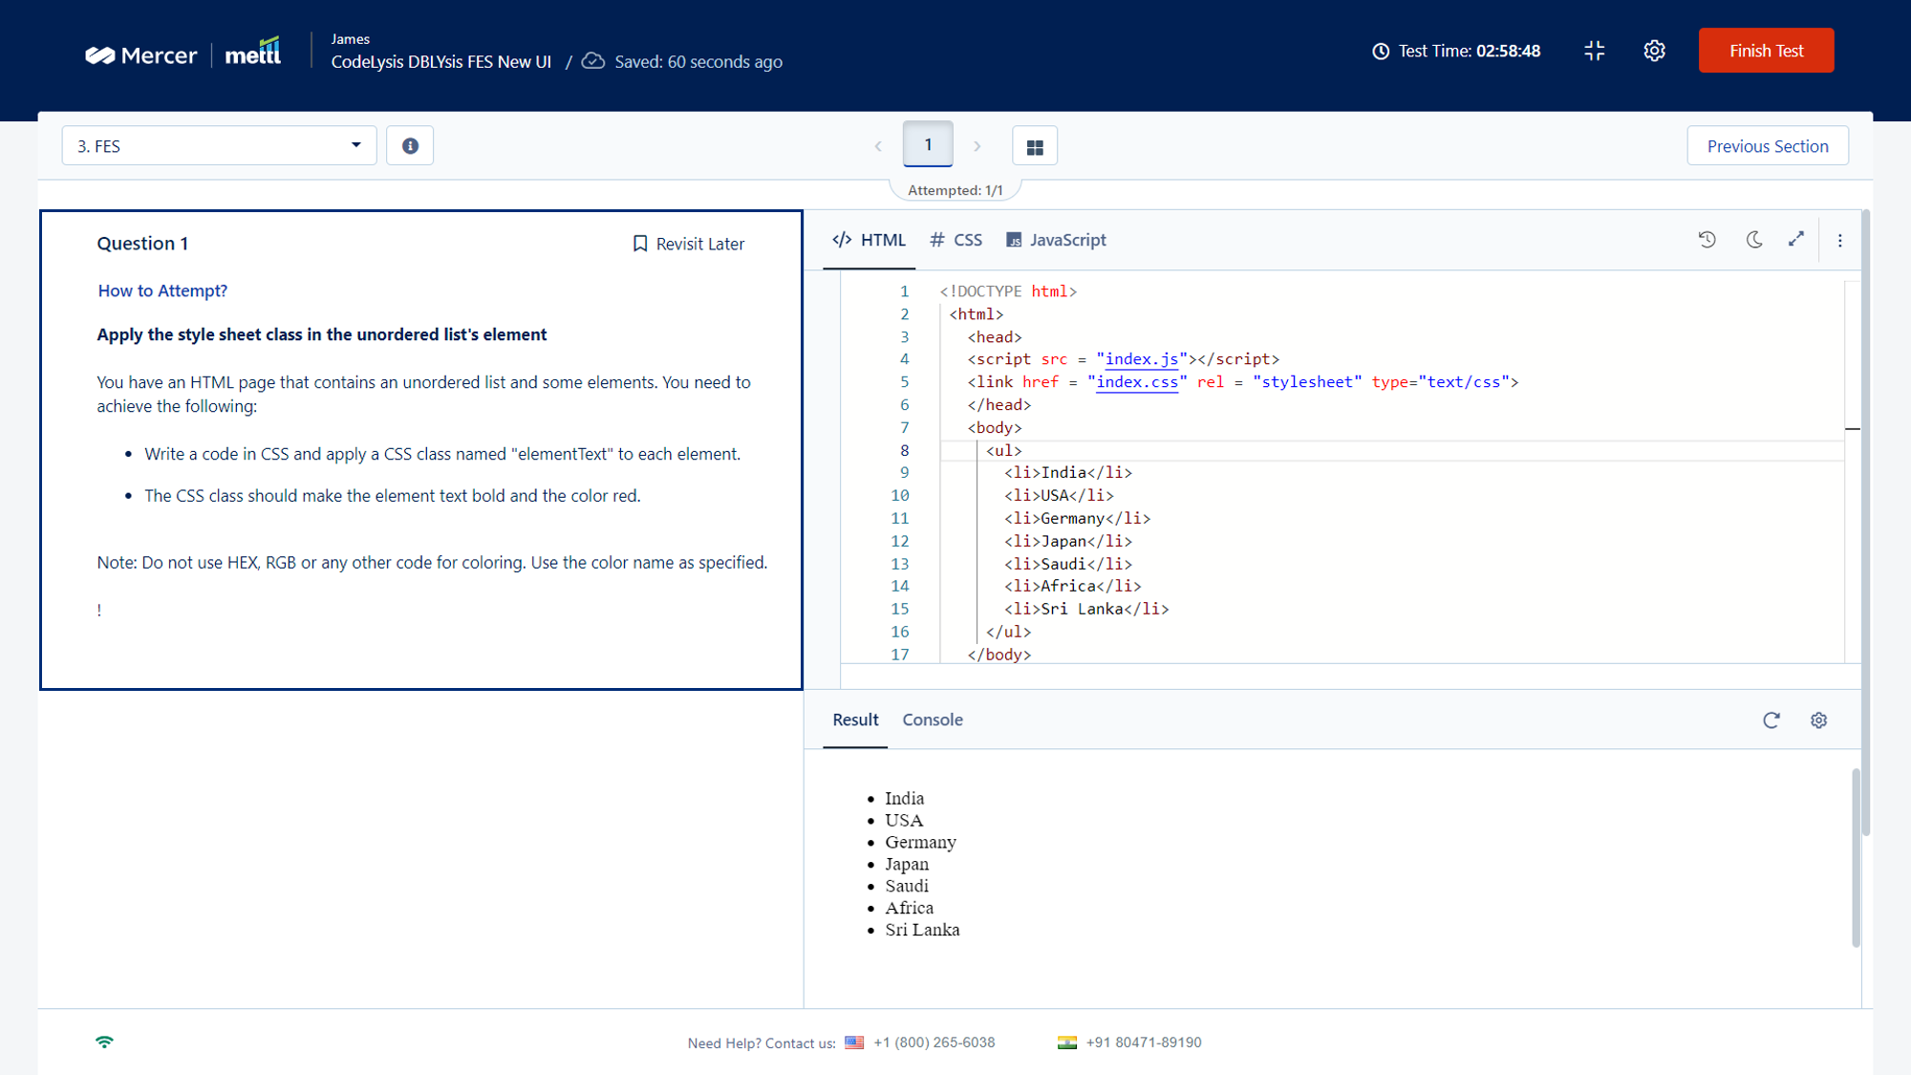Screen dimensions: 1911x1075
Task: Click the code history icon
Action: [x=1707, y=240]
